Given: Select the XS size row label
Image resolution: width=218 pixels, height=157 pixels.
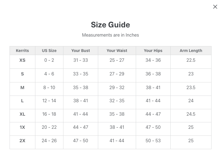Looking at the screenshot, I should pos(22,60).
